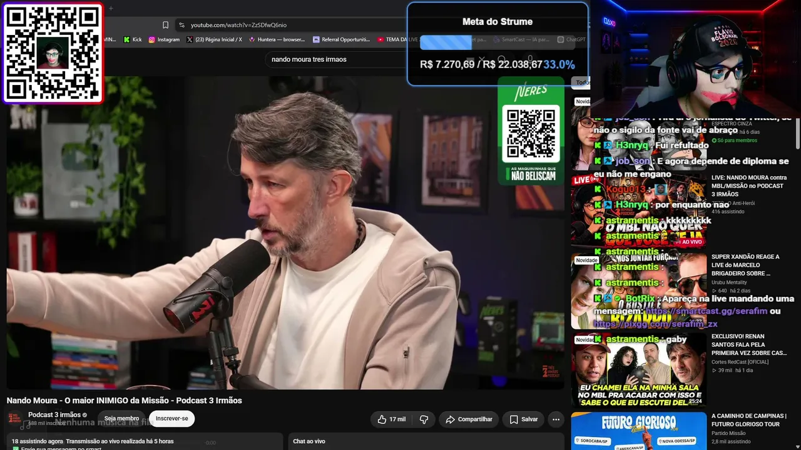Click the YouTube address bar URL
The height and width of the screenshot is (450, 801).
coord(238,25)
